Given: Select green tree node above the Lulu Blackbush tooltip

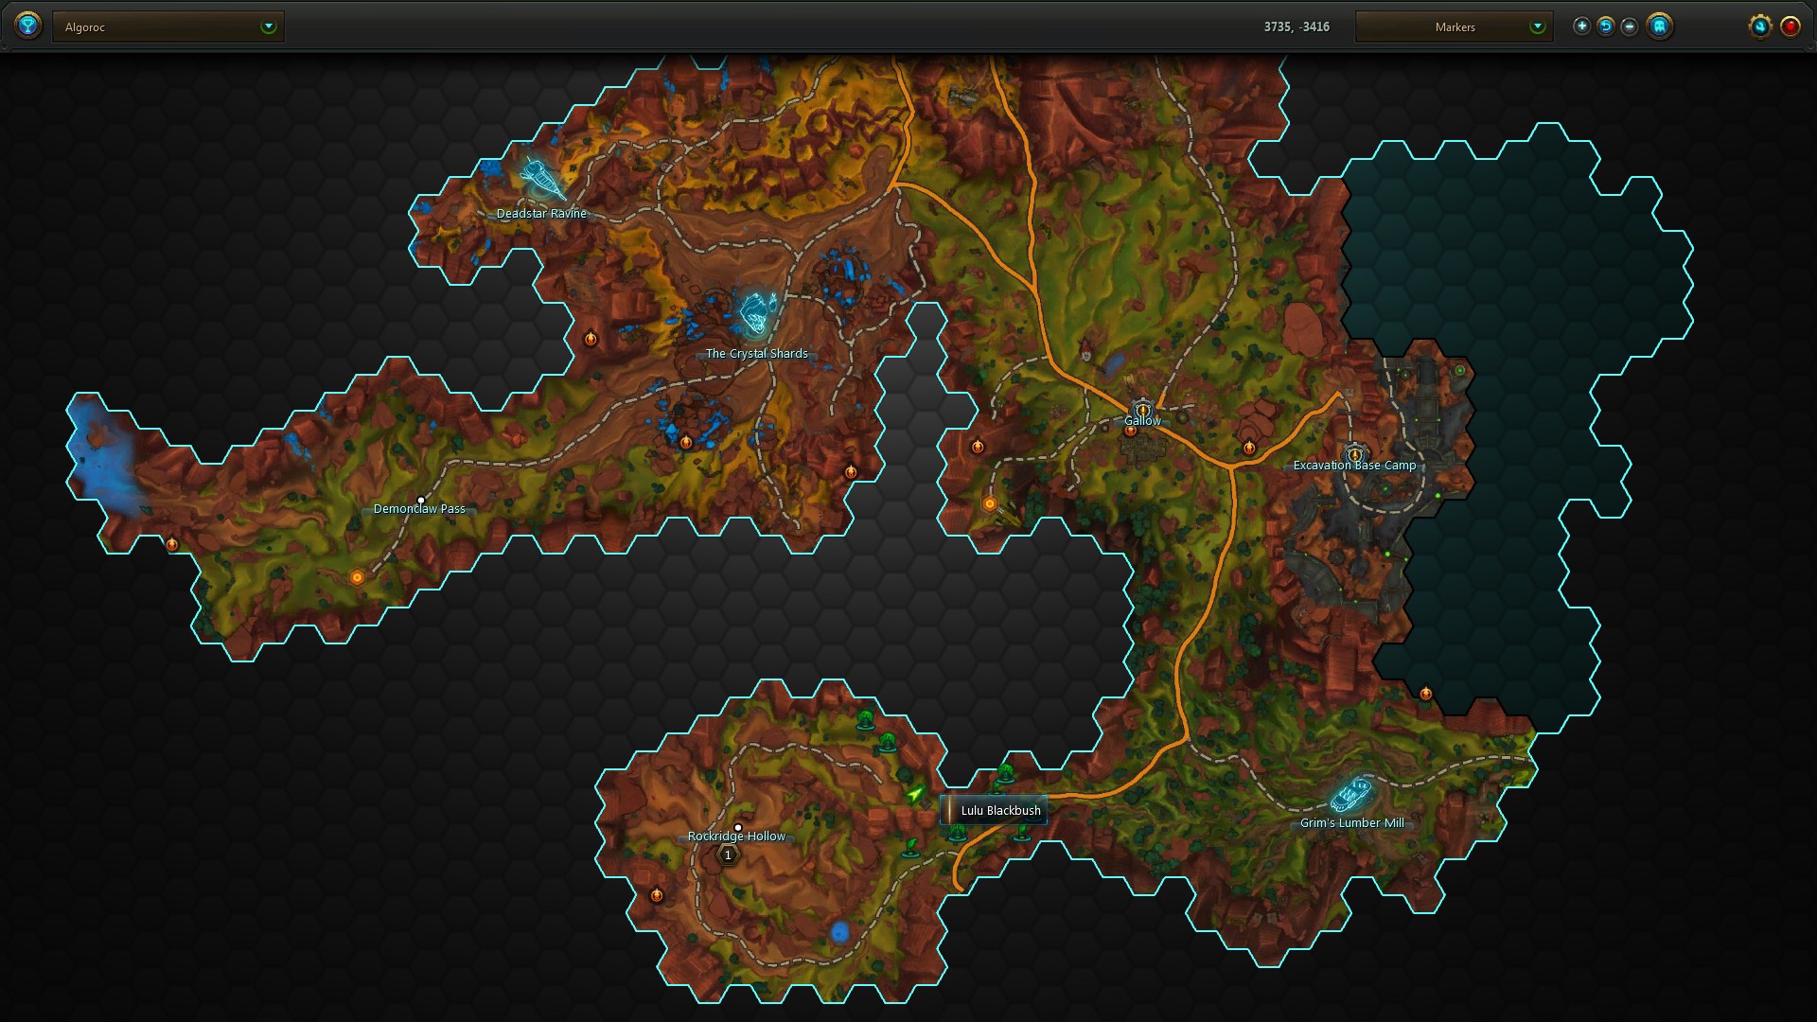Looking at the screenshot, I should pos(1005,773).
